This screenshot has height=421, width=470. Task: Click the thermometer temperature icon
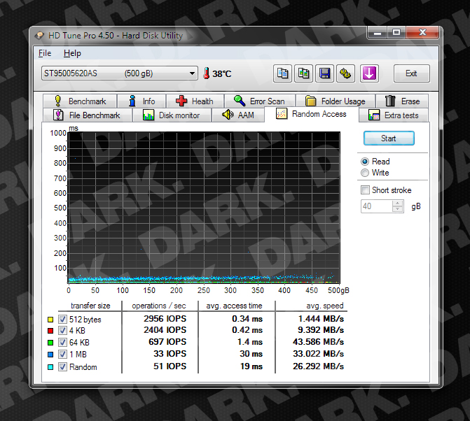[x=206, y=73]
